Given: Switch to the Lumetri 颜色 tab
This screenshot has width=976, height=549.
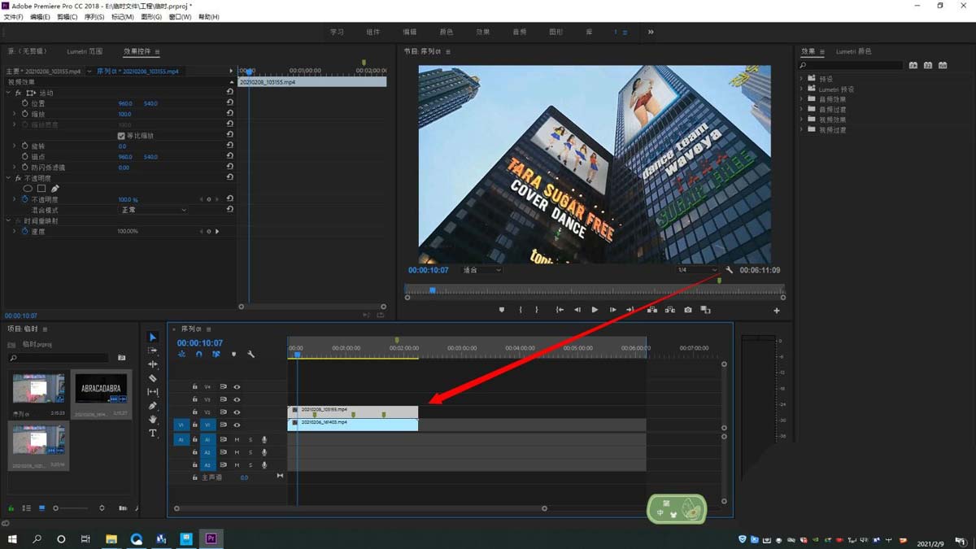Looking at the screenshot, I should coord(853,51).
